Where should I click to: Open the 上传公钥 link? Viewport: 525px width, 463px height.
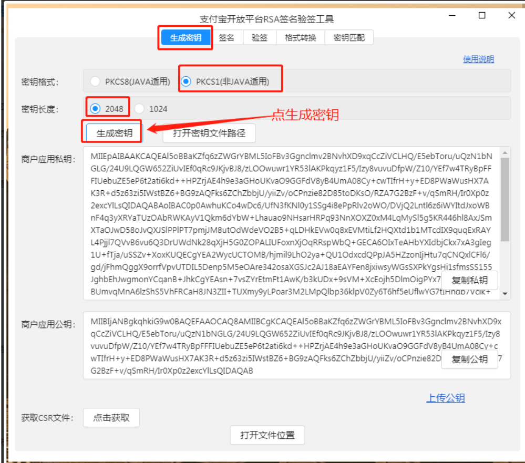tap(445, 398)
